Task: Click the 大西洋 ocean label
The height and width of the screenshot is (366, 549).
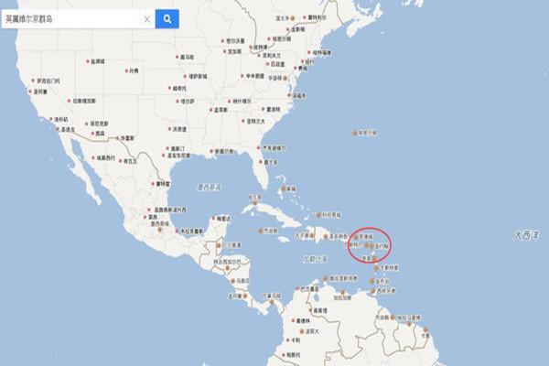Action: (x=526, y=236)
